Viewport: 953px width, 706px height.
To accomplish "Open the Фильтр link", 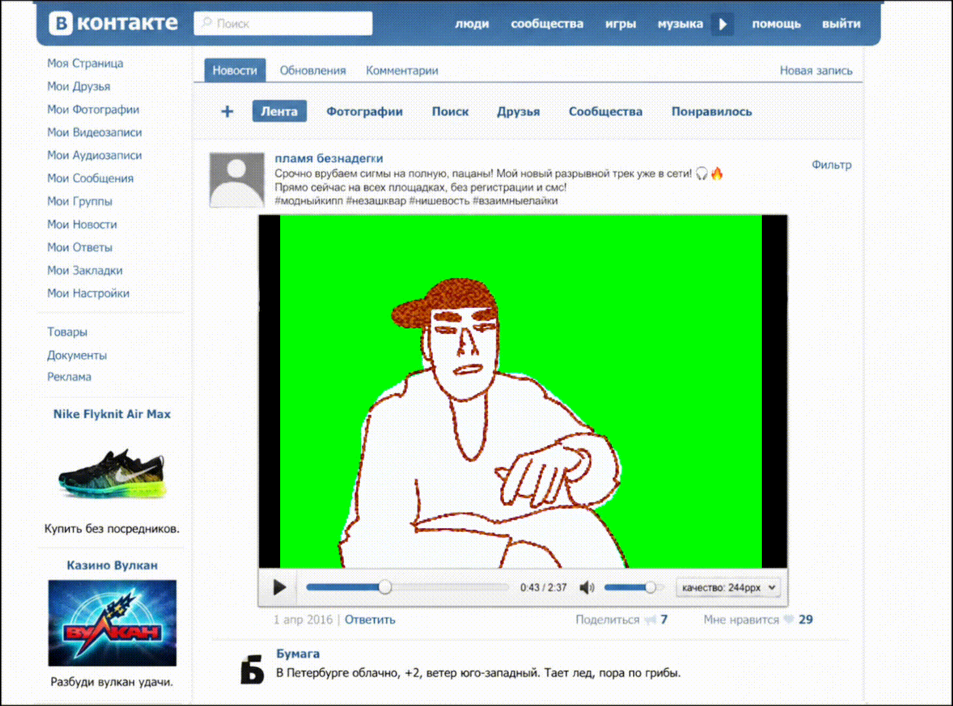I will click(831, 165).
